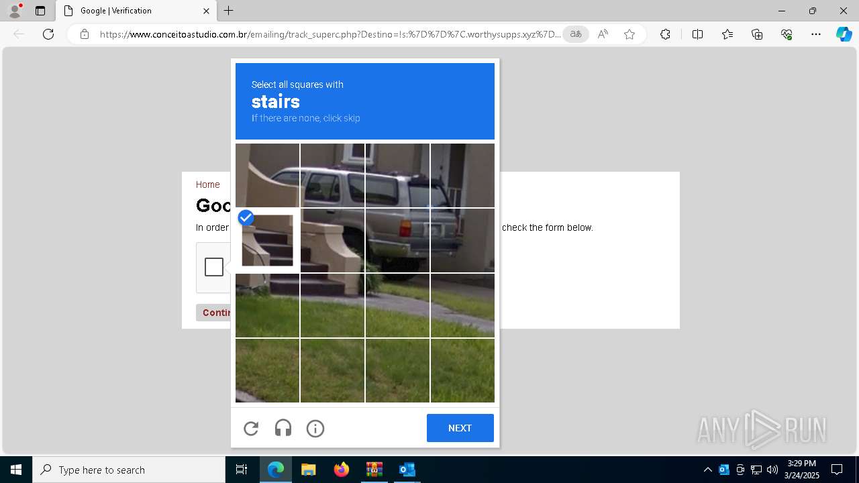Open the notification center
The width and height of the screenshot is (859, 483).
point(837,470)
